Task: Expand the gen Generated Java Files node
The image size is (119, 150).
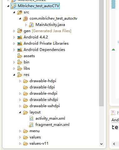Action: [14, 31]
